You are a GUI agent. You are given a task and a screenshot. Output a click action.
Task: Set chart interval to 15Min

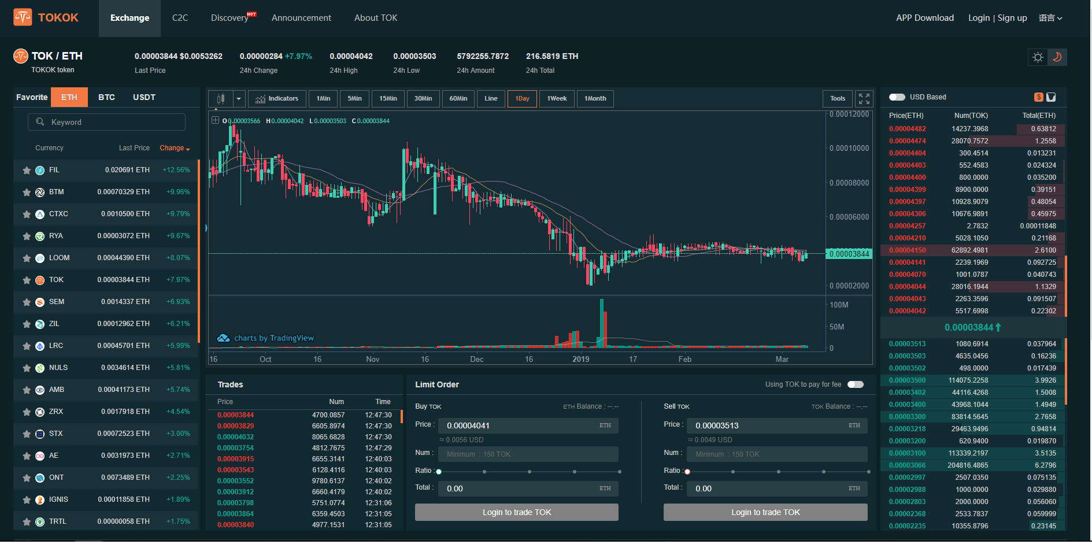point(388,99)
